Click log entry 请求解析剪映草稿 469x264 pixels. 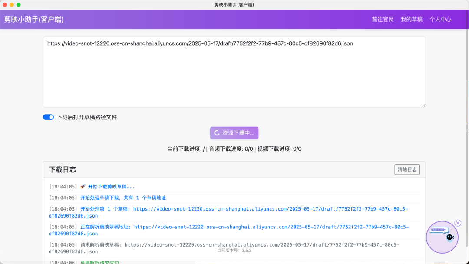click(234, 248)
